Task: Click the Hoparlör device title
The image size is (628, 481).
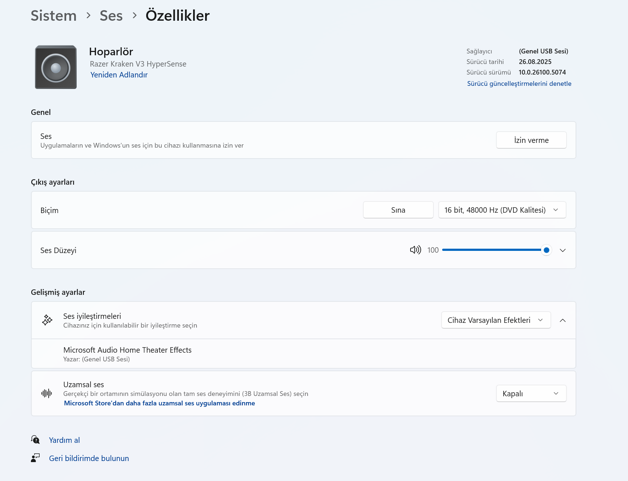Action: 111,52
